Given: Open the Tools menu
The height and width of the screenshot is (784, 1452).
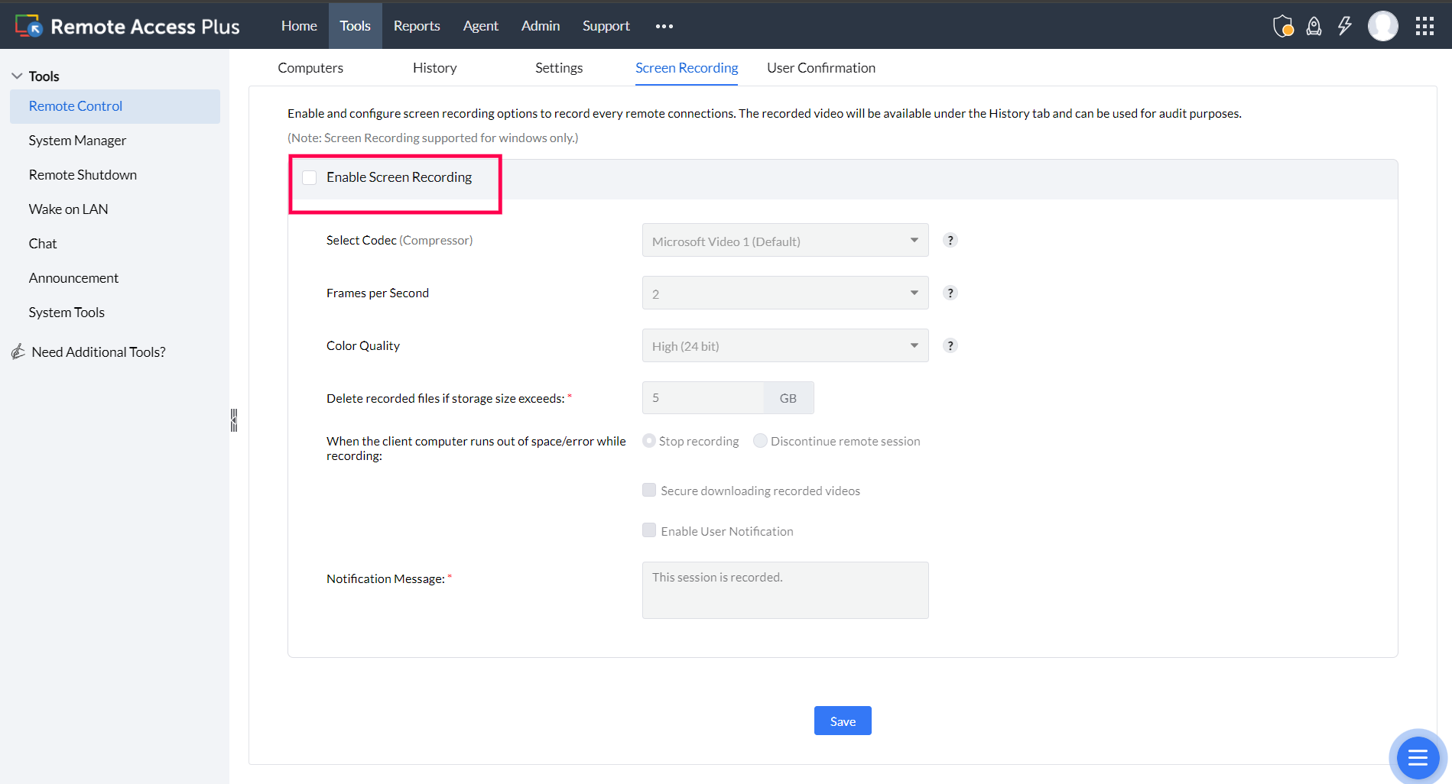Looking at the screenshot, I should [x=356, y=26].
